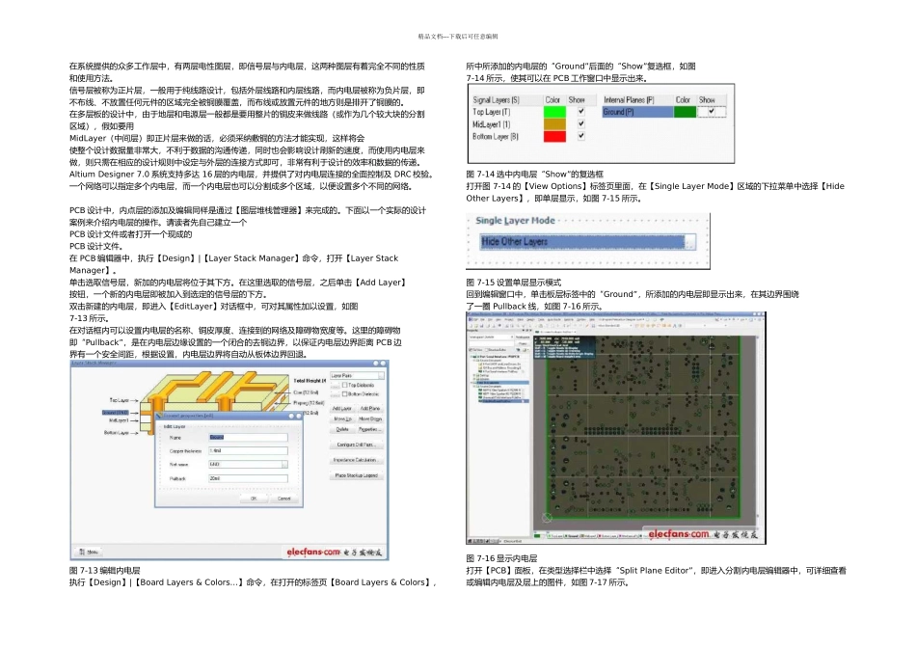Click Delete in Layer Stack Manager
This screenshot has width=916, height=648.
click(x=342, y=429)
